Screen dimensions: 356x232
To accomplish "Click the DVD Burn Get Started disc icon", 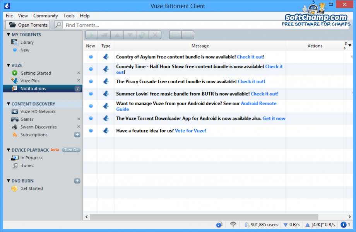I will (15, 188).
